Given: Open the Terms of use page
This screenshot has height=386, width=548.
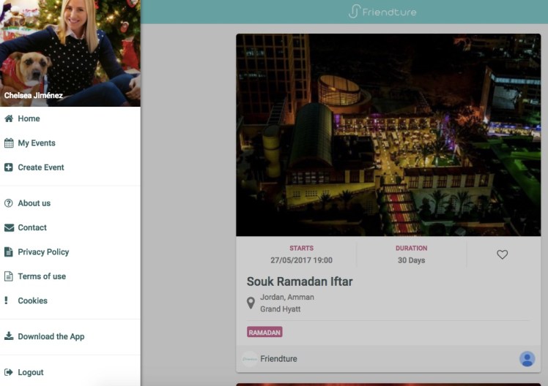Looking at the screenshot, I should pos(42,276).
